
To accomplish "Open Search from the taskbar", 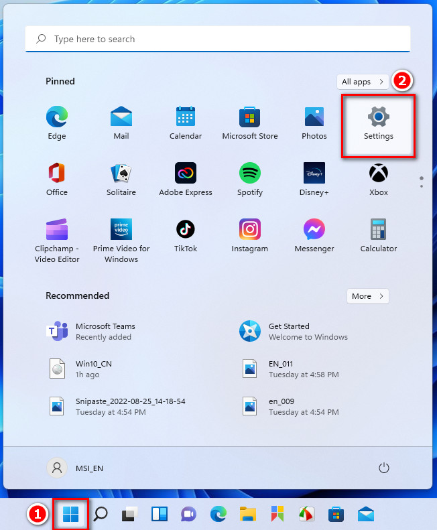I will 101,514.
